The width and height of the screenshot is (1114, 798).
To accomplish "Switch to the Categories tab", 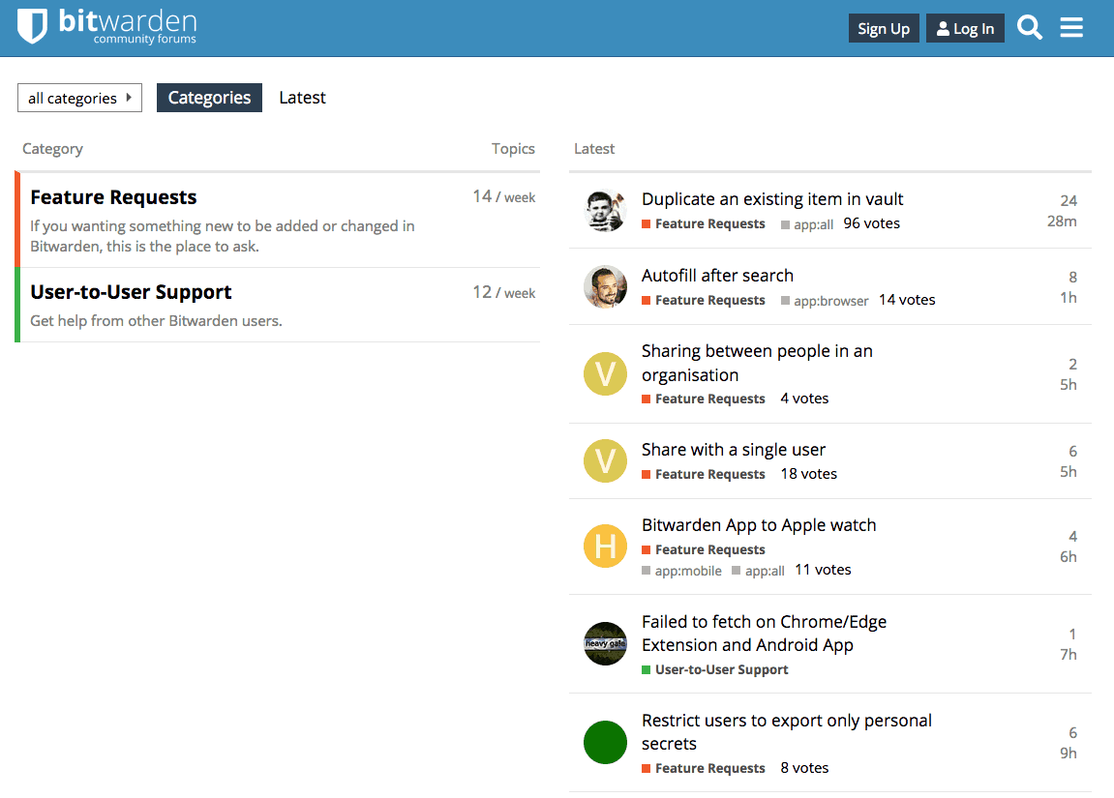I will (x=209, y=98).
